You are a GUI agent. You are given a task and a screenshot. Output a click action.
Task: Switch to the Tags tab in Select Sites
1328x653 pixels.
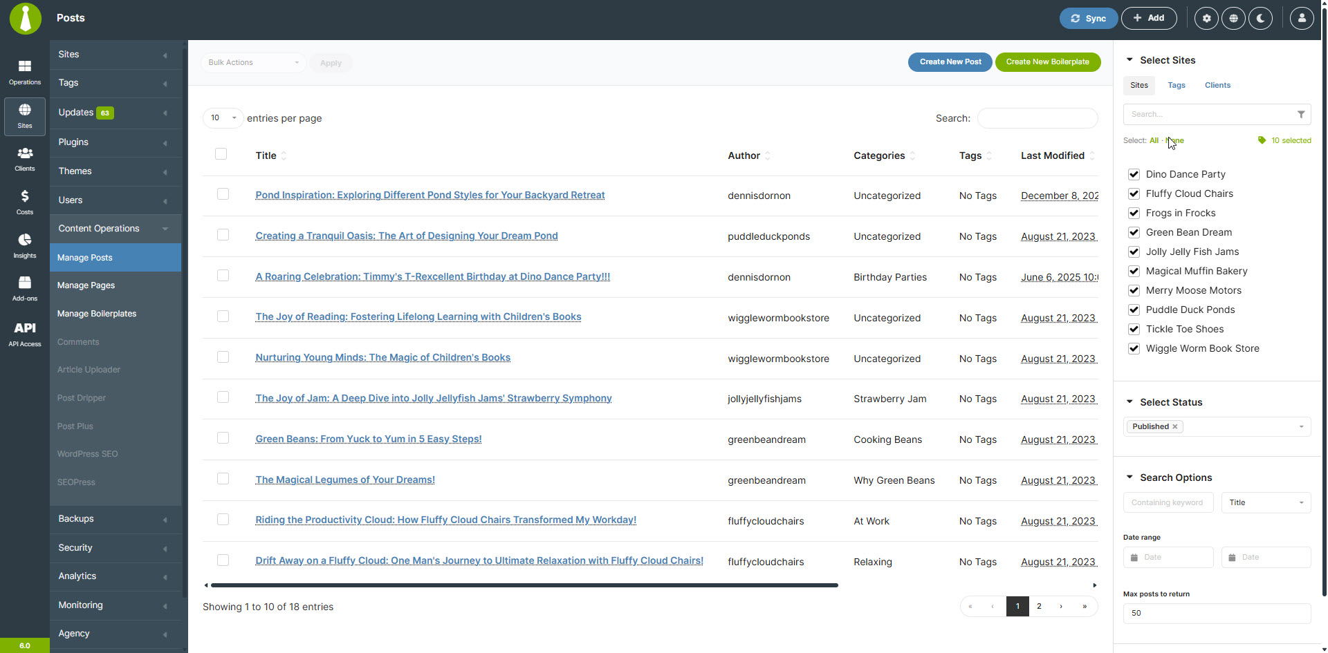[x=1176, y=85]
